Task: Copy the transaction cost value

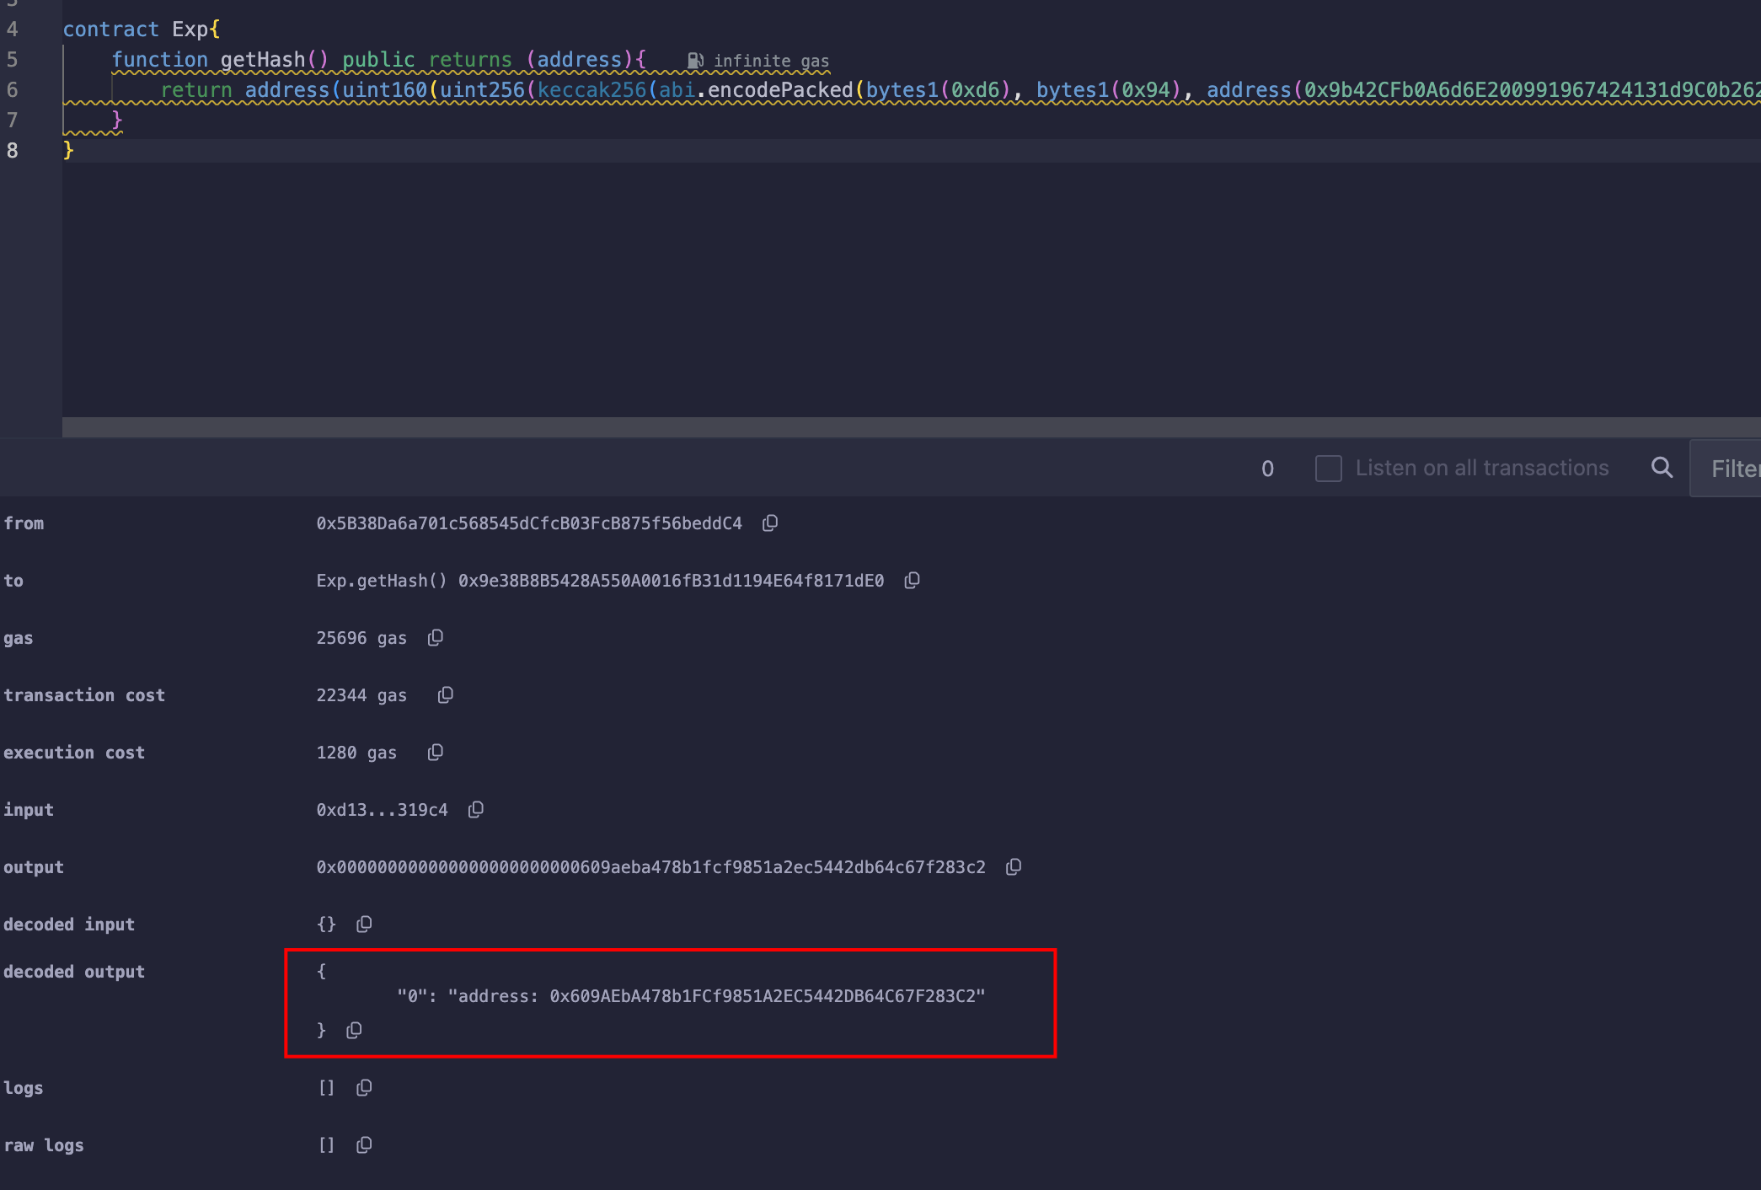Action: 445,695
